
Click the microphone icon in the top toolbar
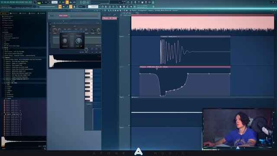[135, 3]
